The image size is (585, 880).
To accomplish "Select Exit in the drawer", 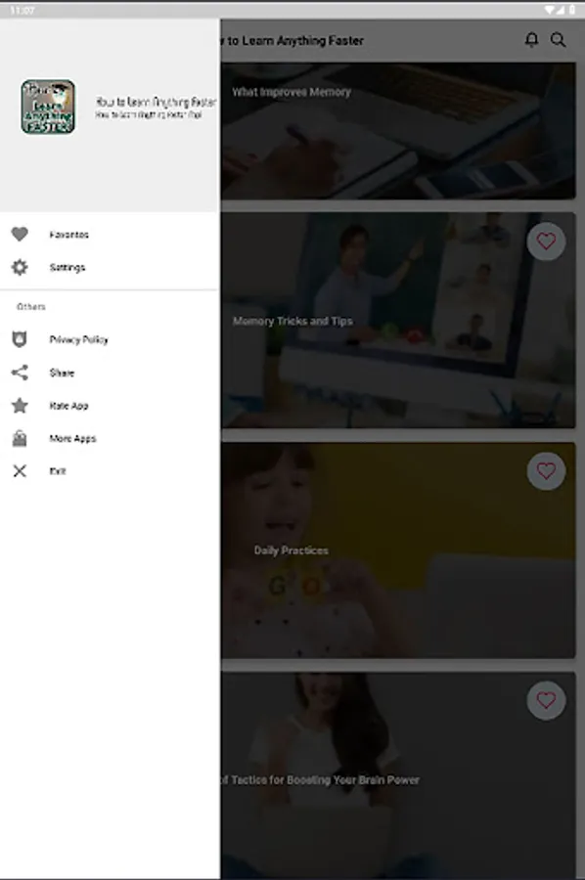I will pos(110,471).
